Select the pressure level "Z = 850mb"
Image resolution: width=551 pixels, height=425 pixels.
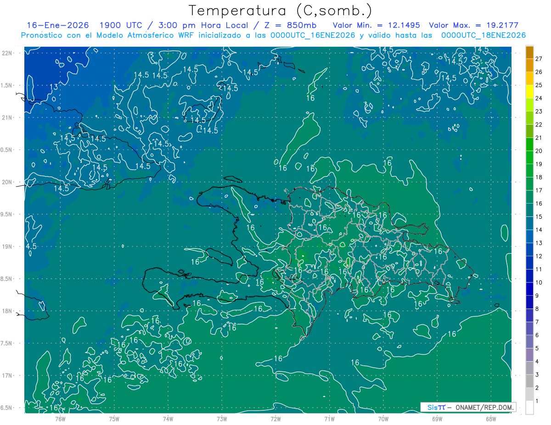291,25
